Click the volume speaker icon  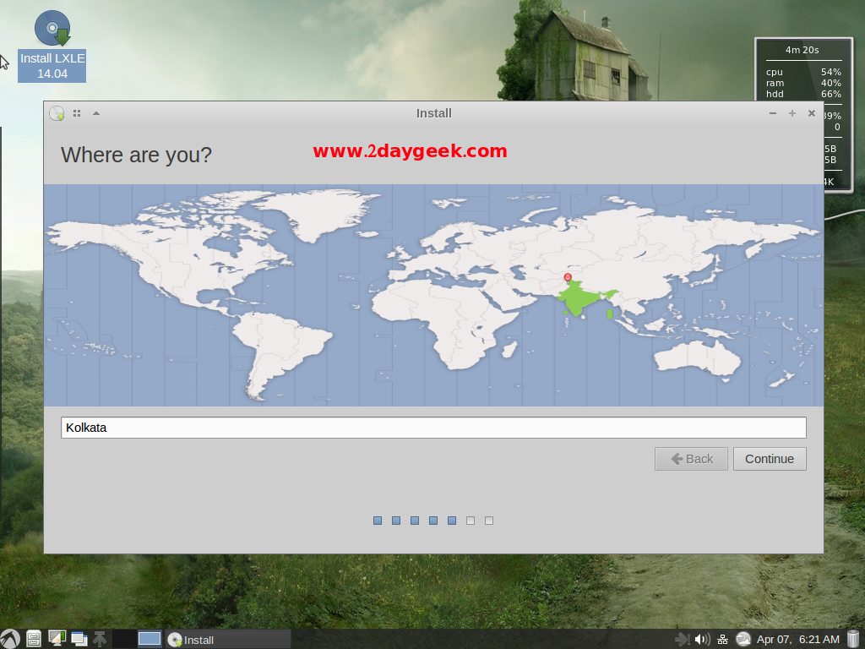[x=702, y=639]
